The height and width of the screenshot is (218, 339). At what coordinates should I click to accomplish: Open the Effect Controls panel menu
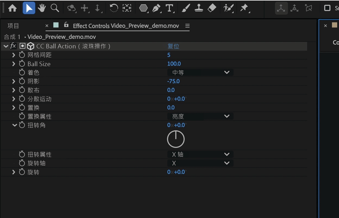pos(187,26)
